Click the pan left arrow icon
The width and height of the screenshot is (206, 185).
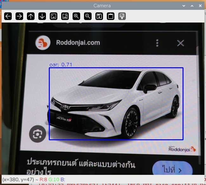tap(8, 16)
